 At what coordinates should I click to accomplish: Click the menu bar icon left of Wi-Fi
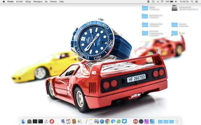click(x=158, y=1)
